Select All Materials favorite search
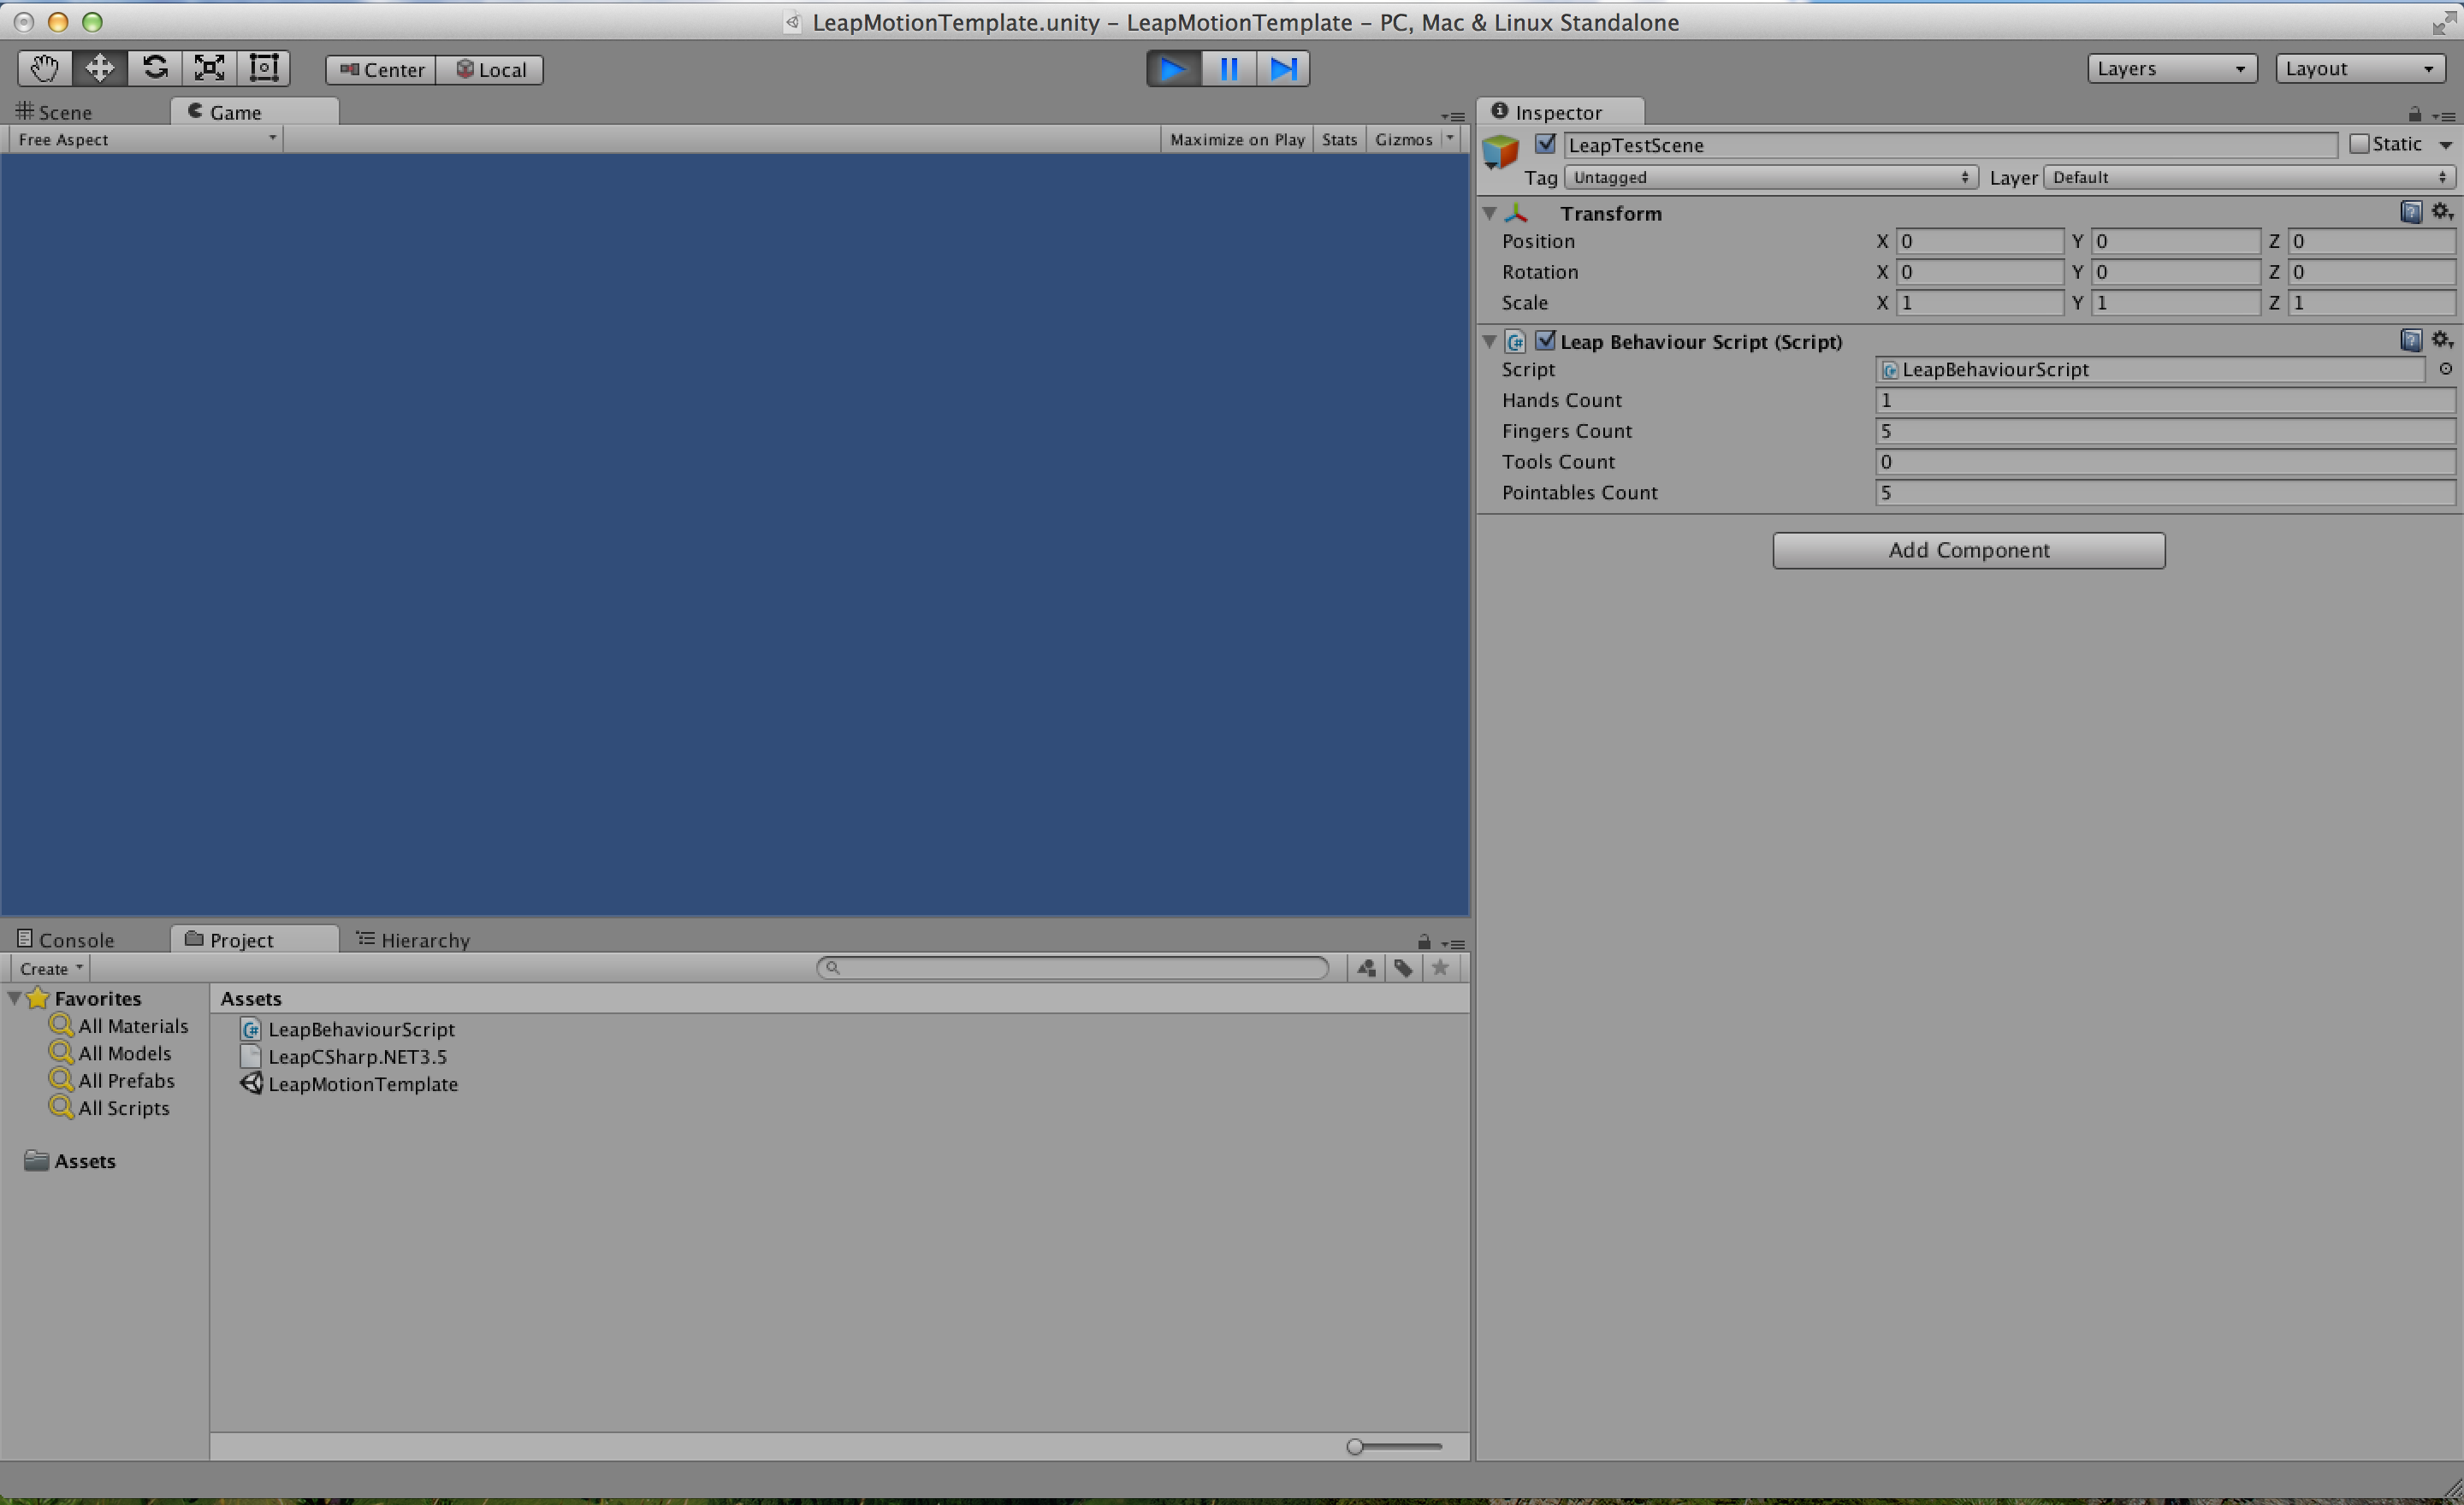Viewport: 2464px width, 1505px height. tap(119, 1026)
